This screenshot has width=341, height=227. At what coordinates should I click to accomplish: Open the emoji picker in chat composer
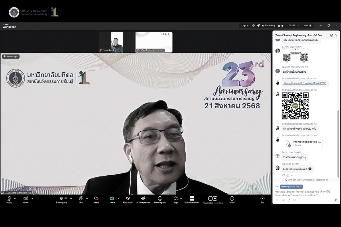coord(283,200)
